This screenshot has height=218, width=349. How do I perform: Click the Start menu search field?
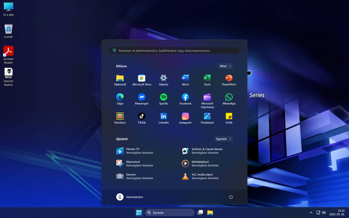click(174, 51)
